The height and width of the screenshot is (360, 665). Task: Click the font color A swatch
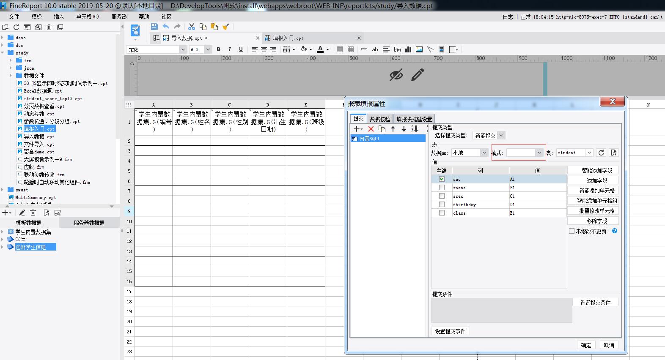tap(320, 49)
